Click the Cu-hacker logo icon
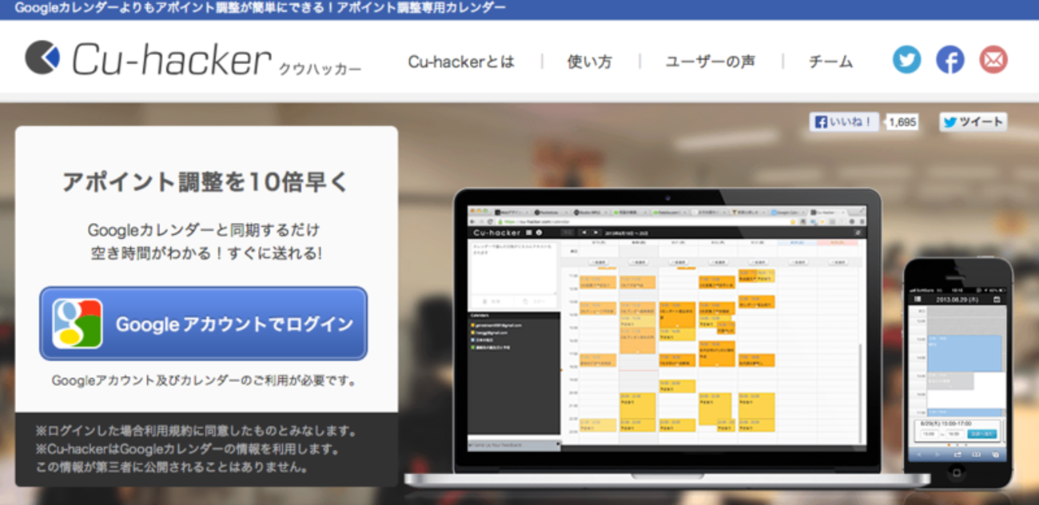1039x505 pixels. (42, 58)
